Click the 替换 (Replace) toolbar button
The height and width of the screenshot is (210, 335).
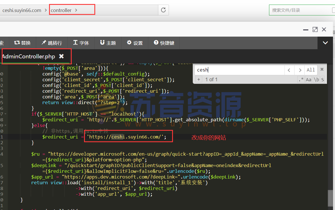click(22, 43)
